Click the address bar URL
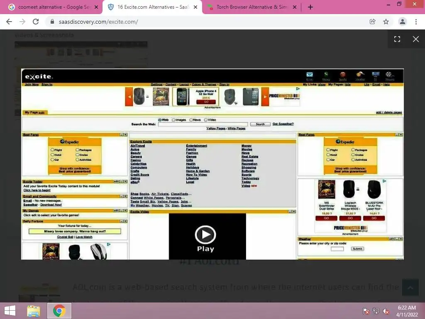 click(x=98, y=22)
